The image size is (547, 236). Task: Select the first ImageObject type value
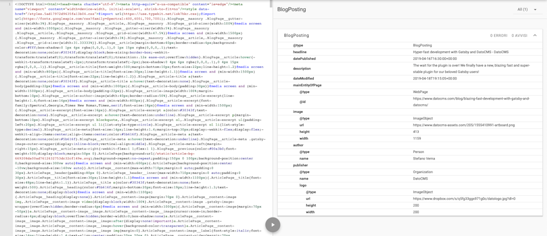[423, 118]
